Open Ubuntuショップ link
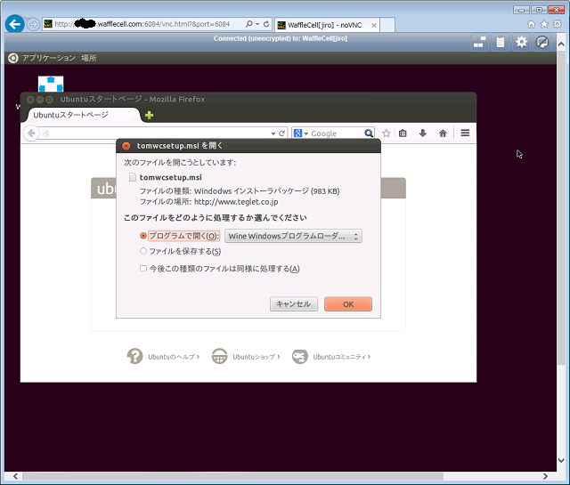 [256, 357]
